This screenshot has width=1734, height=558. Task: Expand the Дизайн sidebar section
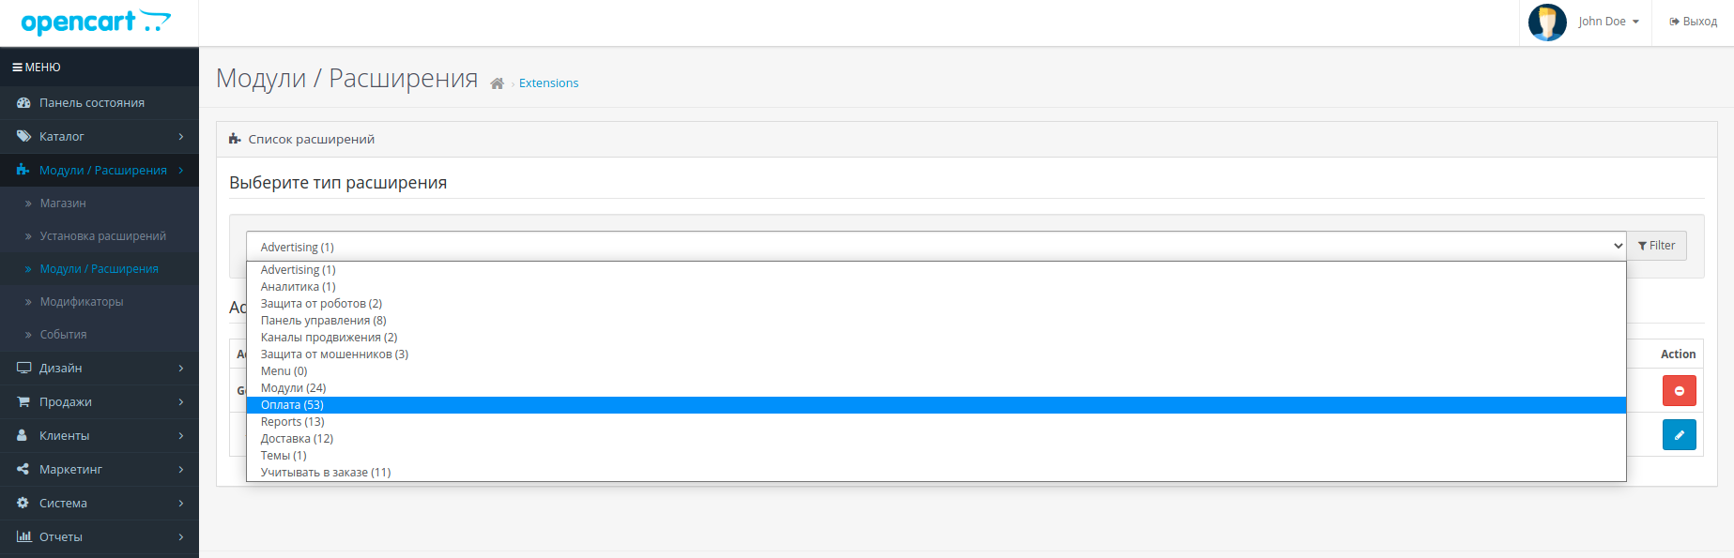[100, 369]
